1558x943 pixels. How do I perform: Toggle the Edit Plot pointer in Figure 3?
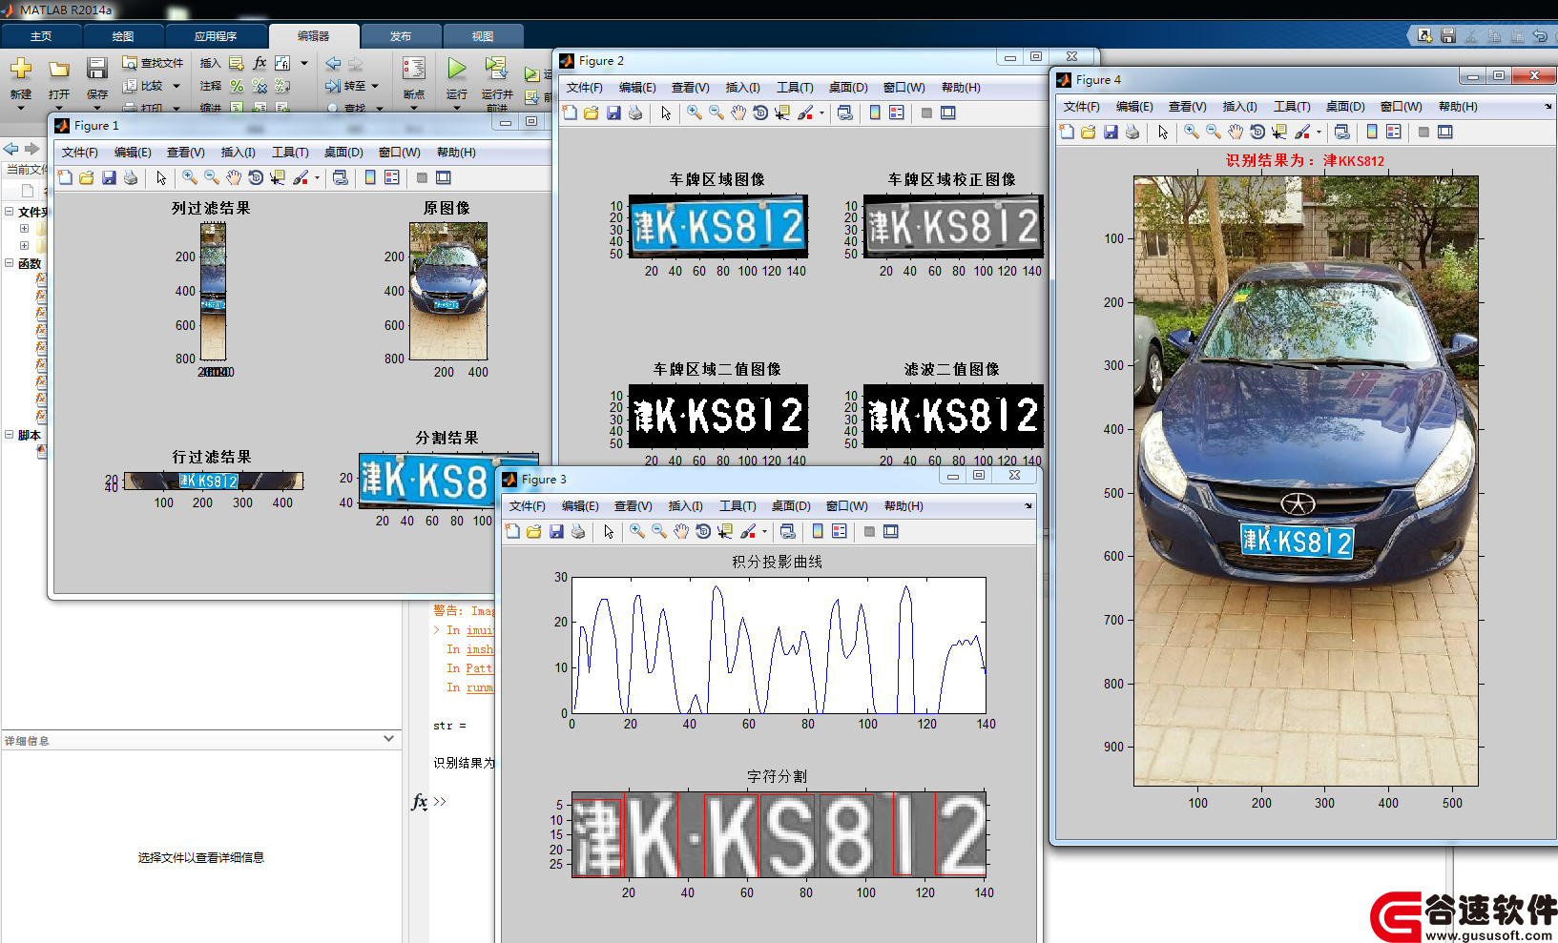[x=609, y=531]
